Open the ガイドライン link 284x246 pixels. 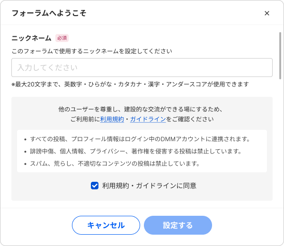147,119
